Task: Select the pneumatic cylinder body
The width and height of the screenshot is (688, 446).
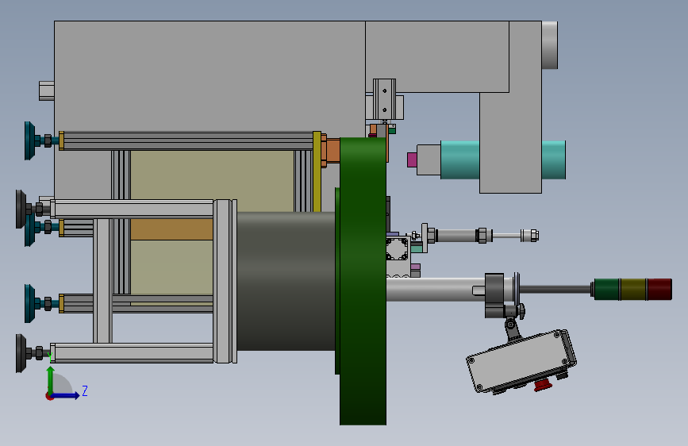Action: tap(456, 236)
